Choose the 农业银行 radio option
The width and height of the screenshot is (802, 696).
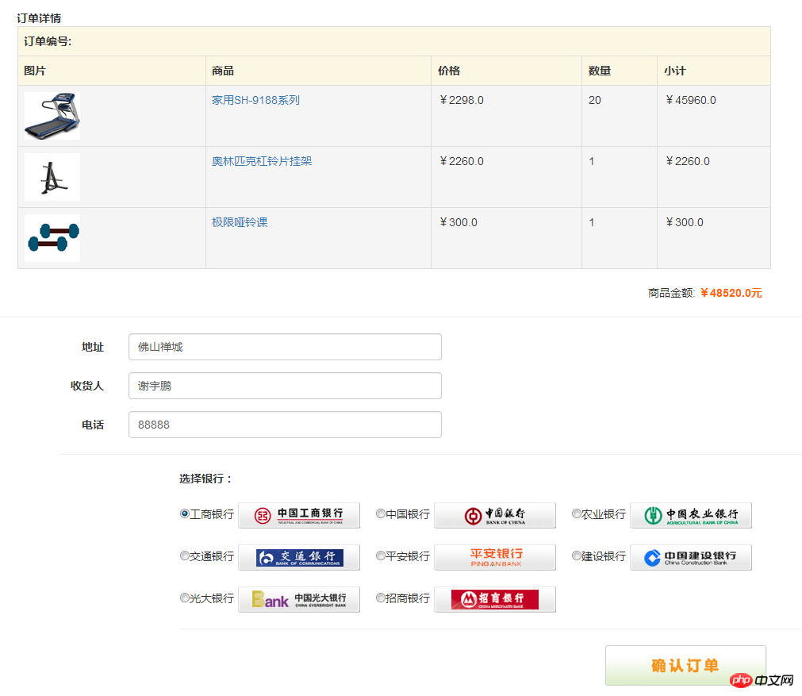click(x=577, y=513)
